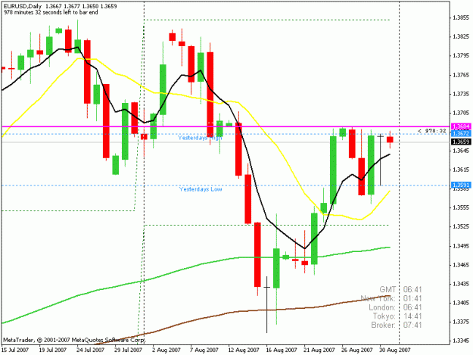Click the 1.3405 price scale value
473x355 pixels.
(461, 303)
